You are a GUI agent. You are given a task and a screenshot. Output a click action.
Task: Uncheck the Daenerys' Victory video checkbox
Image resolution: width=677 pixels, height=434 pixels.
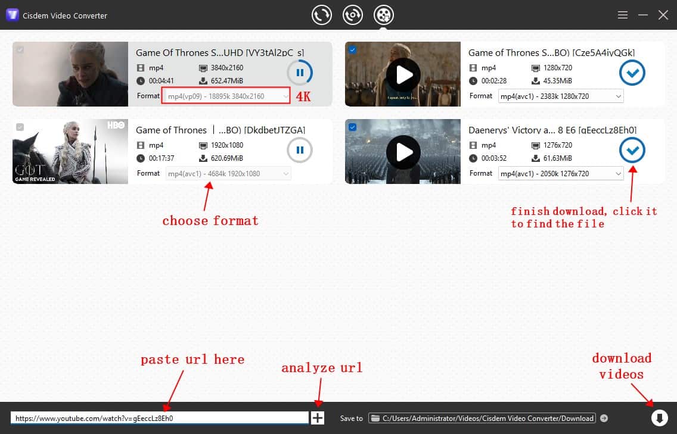tap(352, 127)
